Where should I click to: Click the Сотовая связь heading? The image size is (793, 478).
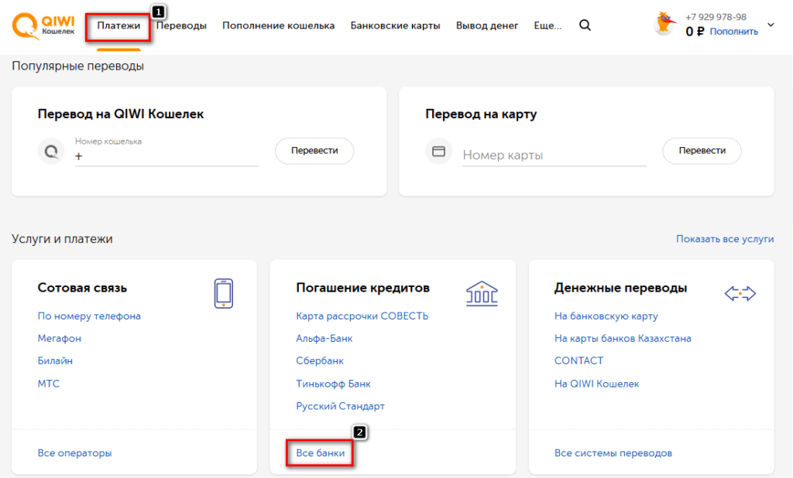(82, 288)
